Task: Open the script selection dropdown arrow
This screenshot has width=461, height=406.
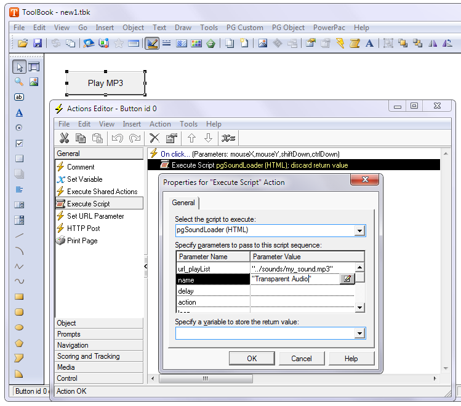Action: point(359,230)
